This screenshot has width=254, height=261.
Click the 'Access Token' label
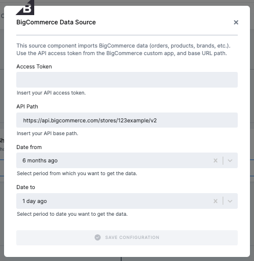coord(34,67)
